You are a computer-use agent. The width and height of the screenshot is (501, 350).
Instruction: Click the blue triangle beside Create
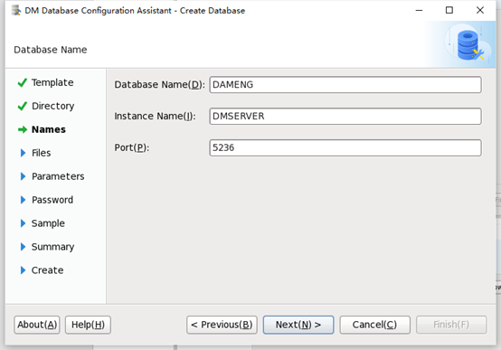pos(23,270)
